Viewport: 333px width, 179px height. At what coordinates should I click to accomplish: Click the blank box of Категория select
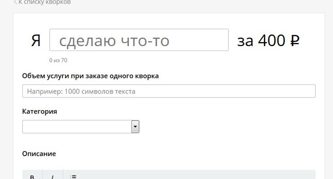(76, 127)
